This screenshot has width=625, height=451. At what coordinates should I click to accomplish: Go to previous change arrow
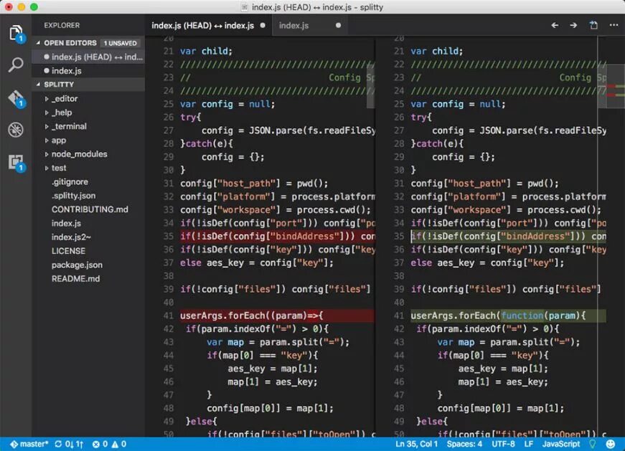pos(555,26)
